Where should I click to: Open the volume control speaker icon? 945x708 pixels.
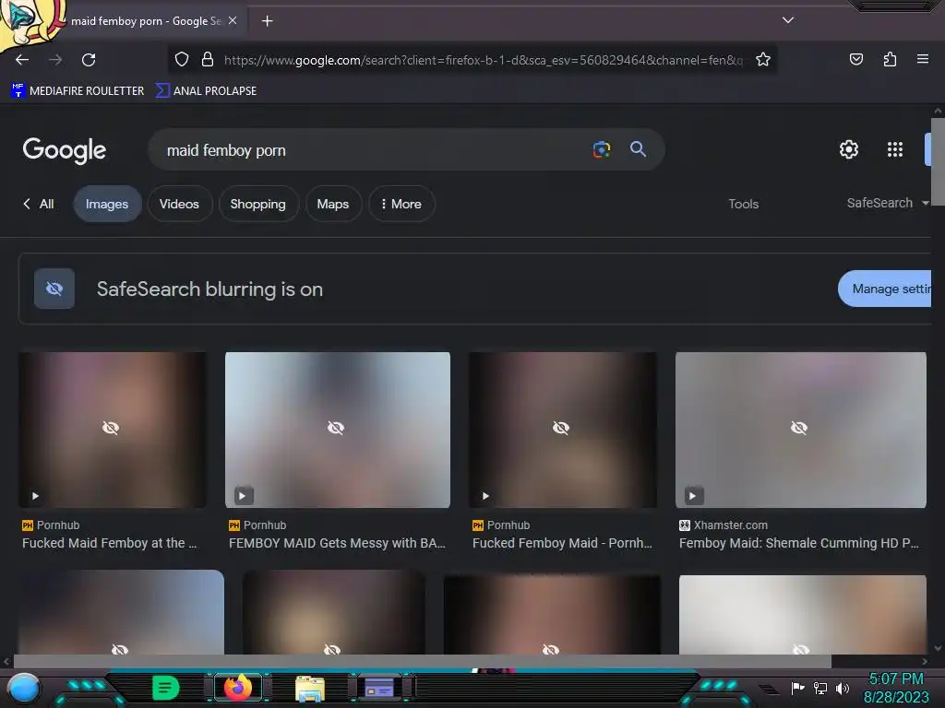pos(842,688)
